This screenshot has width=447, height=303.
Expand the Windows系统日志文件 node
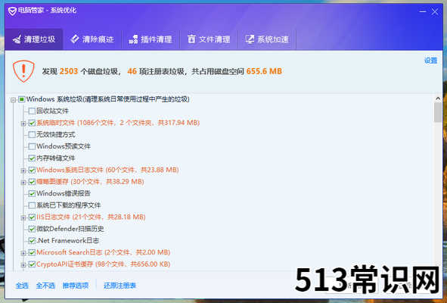click(x=23, y=170)
